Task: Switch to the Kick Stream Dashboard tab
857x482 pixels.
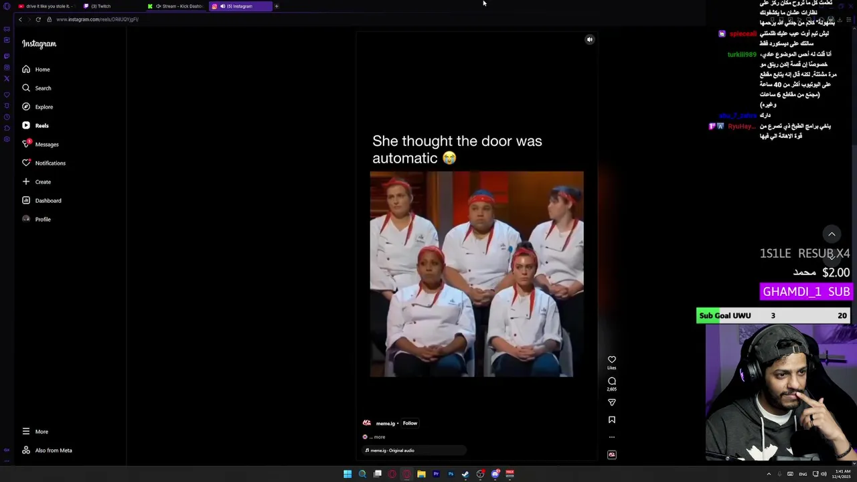Action: click(x=175, y=6)
